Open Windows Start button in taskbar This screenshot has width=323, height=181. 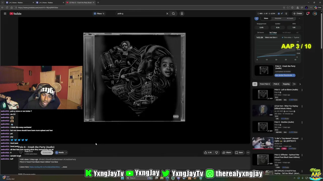pyautogui.click(x=122, y=178)
